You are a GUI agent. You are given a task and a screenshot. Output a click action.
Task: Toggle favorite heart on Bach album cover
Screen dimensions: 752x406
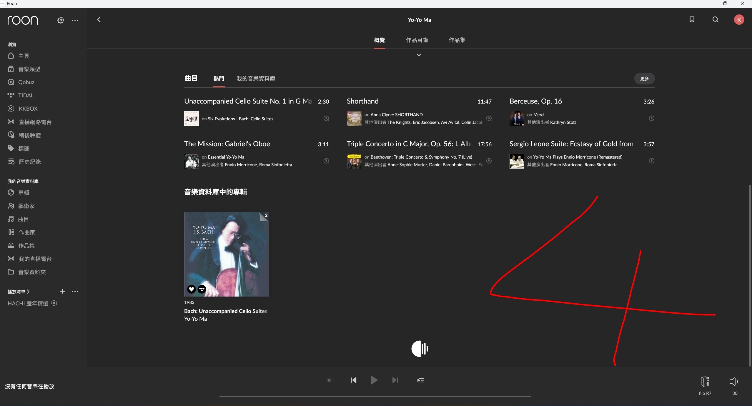(x=191, y=289)
